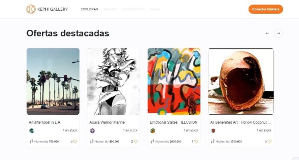The height and width of the screenshot is (160, 299).
Task: Go to previous featured offers with left arrow
Action: tap(267, 33)
